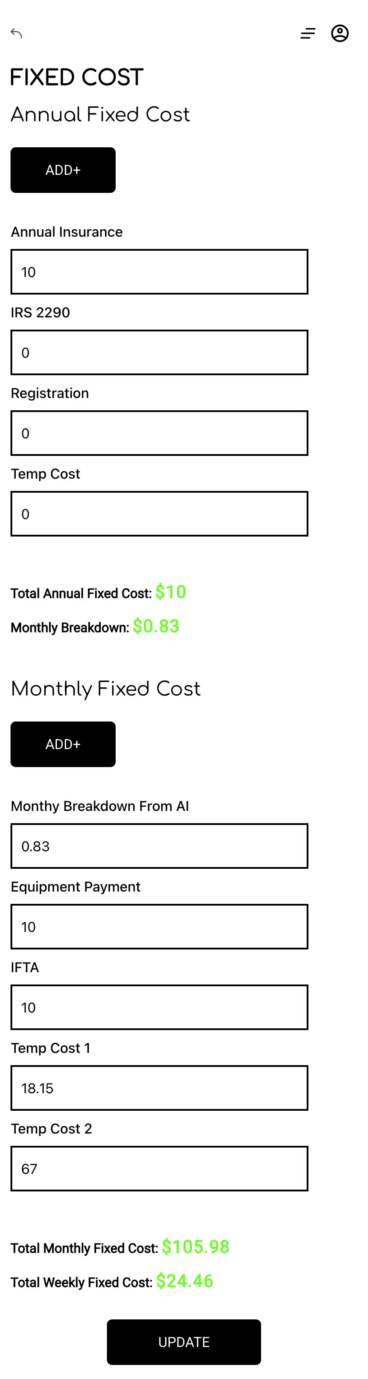Click the annual Temp Cost field showing 0

coord(159,514)
